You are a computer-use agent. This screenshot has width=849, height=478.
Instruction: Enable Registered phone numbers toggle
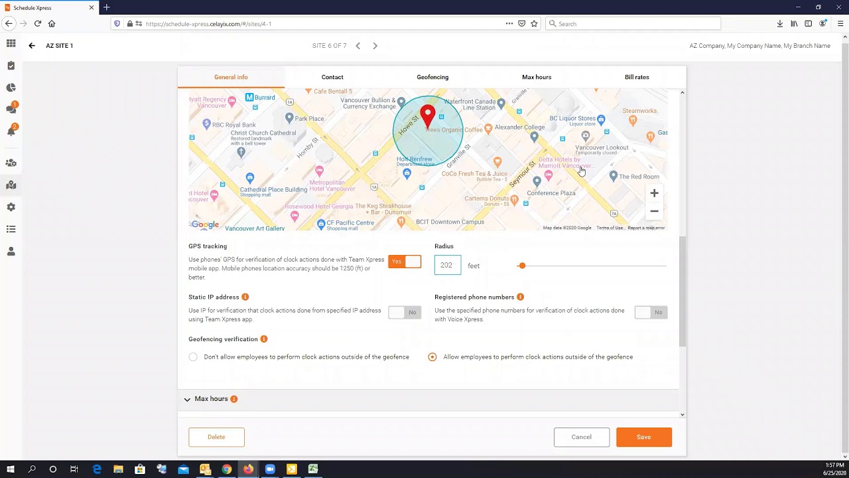[651, 312]
